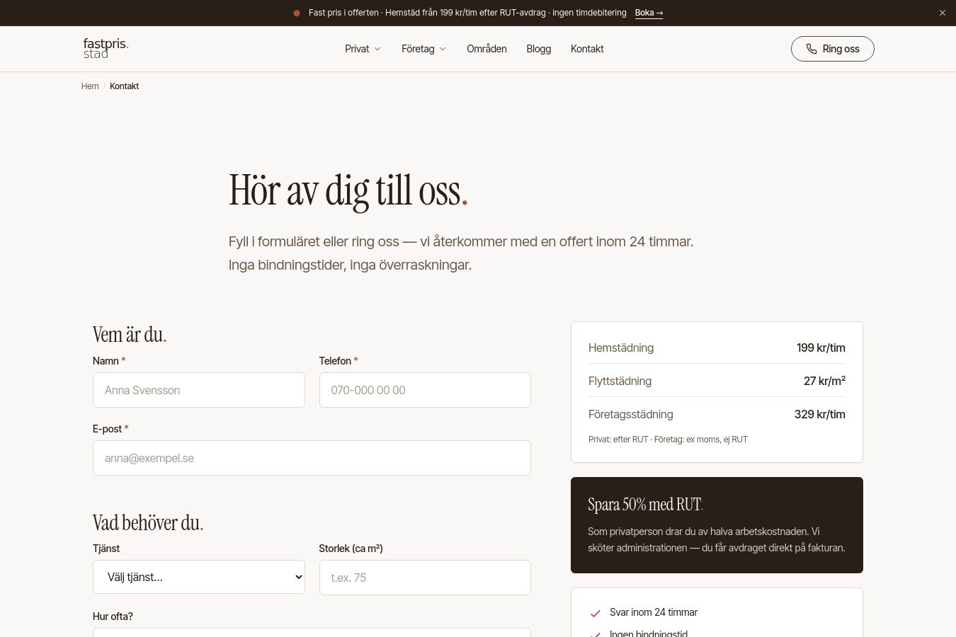Click the Vem är du heading
Viewport: 956px width, 637px height.
coord(130,334)
